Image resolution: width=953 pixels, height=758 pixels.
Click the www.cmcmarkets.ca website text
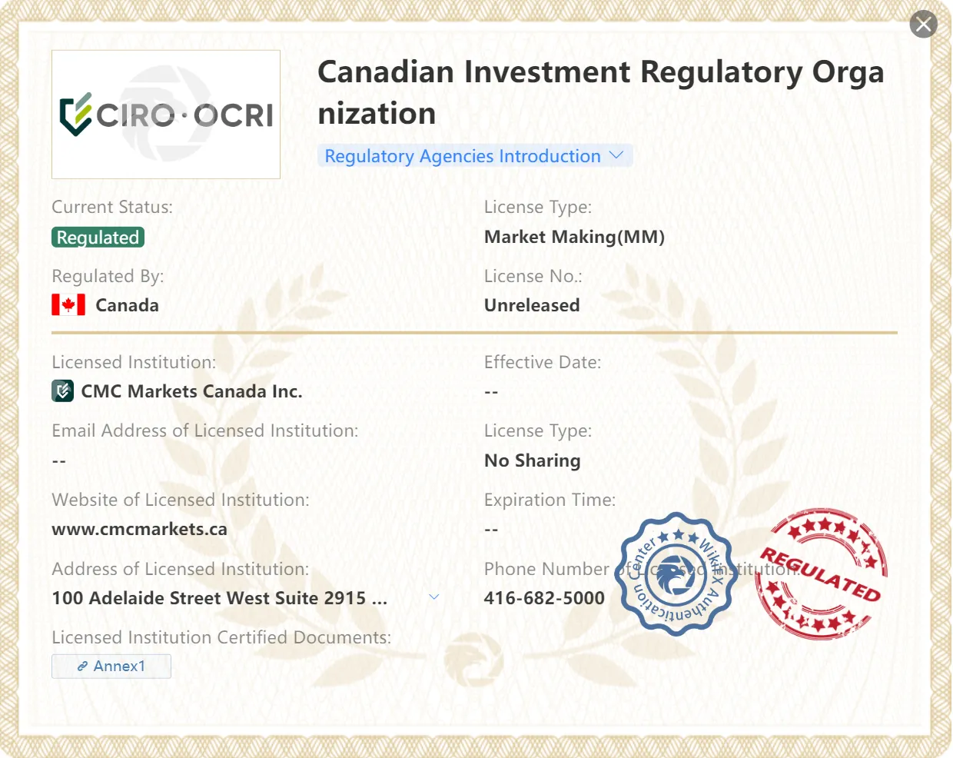(139, 529)
